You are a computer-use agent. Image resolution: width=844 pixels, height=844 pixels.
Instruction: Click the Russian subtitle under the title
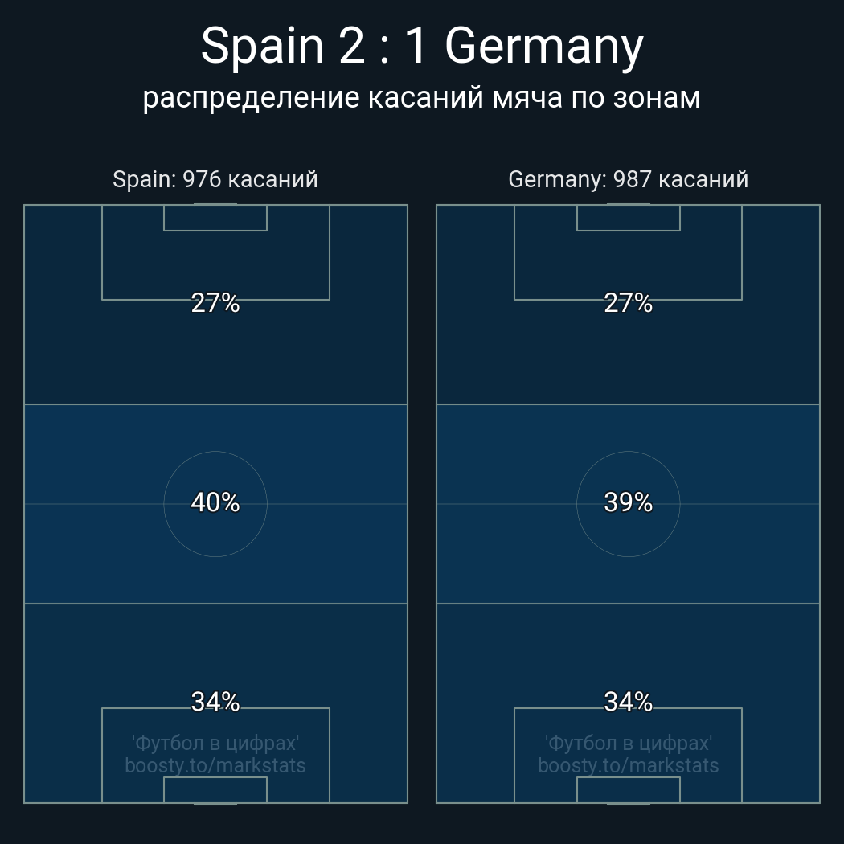pos(421,99)
